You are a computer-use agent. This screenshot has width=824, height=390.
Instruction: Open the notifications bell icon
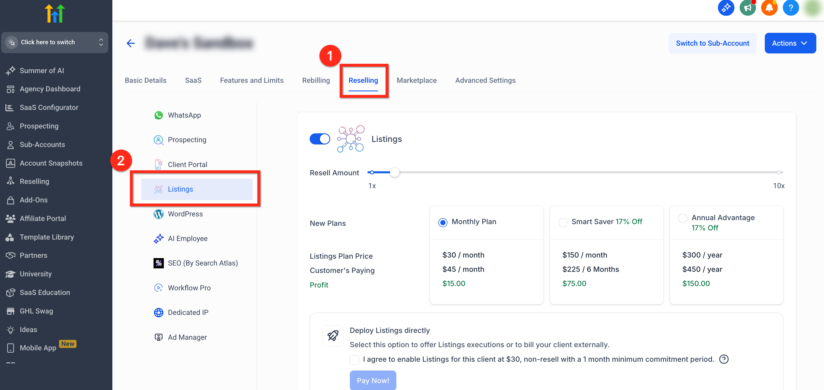pos(769,8)
